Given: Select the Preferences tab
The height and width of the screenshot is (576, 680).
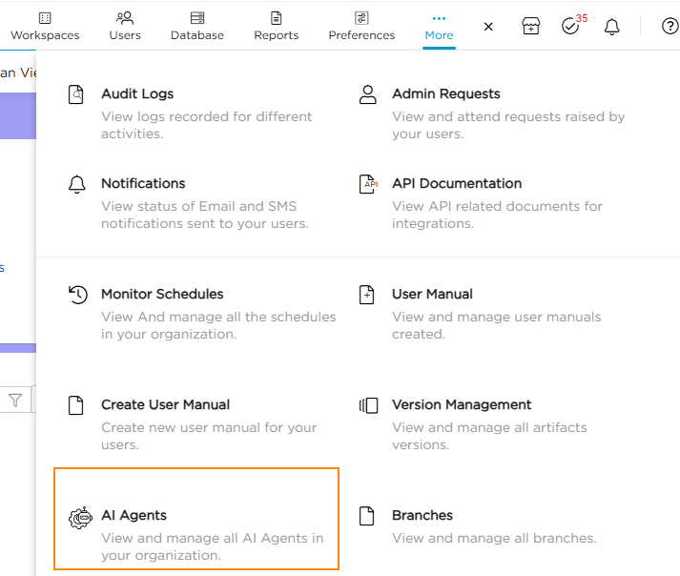Looking at the screenshot, I should [x=361, y=26].
